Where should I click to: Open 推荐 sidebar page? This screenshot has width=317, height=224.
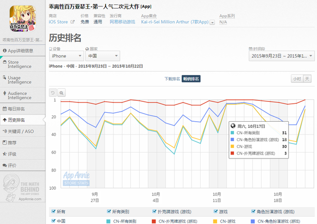click(23, 143)
